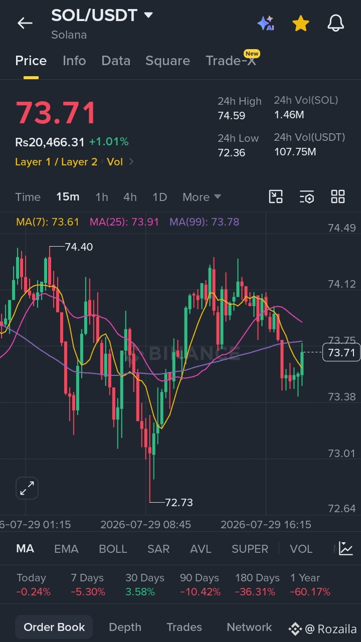Select the 15m chart interval
The height and width of the screenshot is (642, 361).
pos(68,197)
